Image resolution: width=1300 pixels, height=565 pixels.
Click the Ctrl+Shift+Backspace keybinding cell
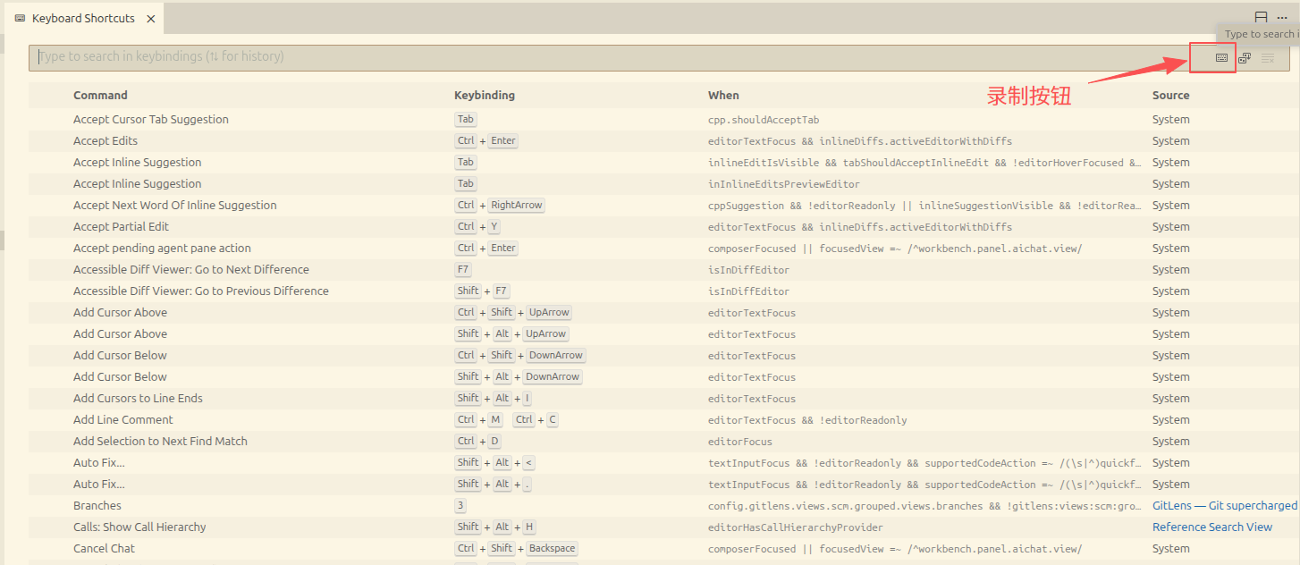[x=517, y=548]
